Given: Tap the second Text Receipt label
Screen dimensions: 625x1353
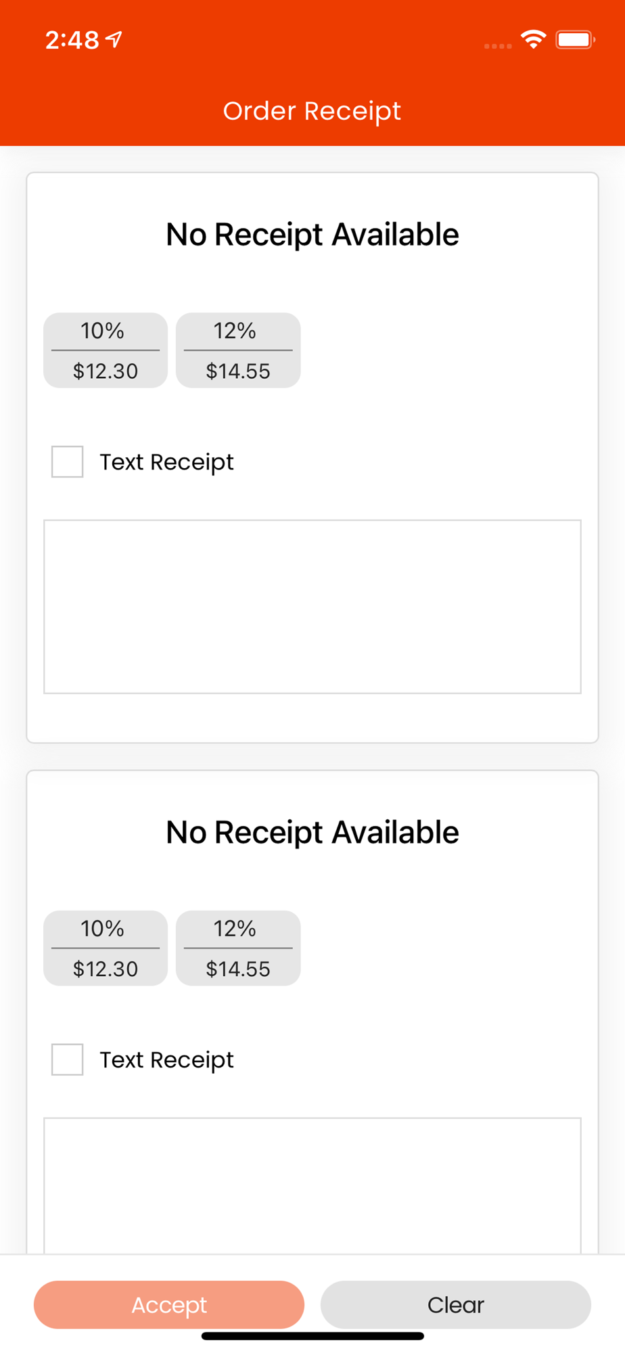Looking at the screenshot, I should (x=166, y=1060).
